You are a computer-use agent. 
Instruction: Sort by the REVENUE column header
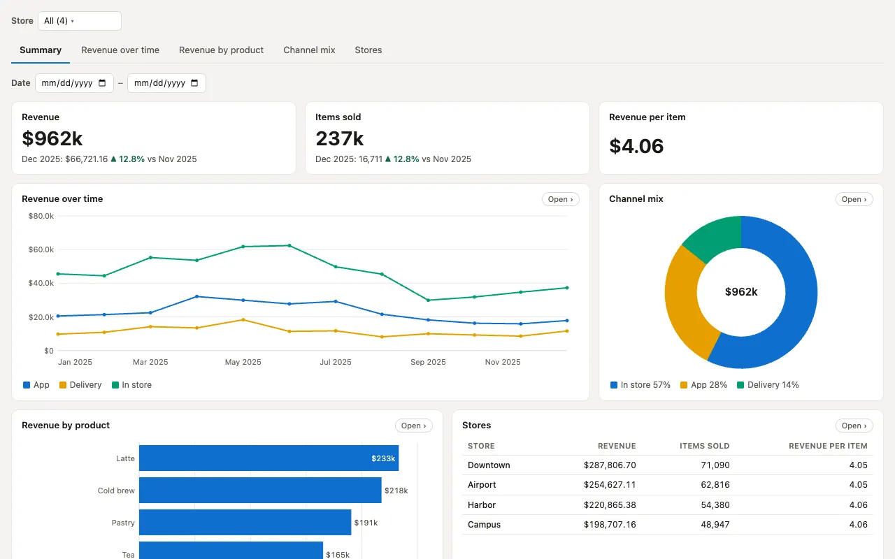(617, 446)
